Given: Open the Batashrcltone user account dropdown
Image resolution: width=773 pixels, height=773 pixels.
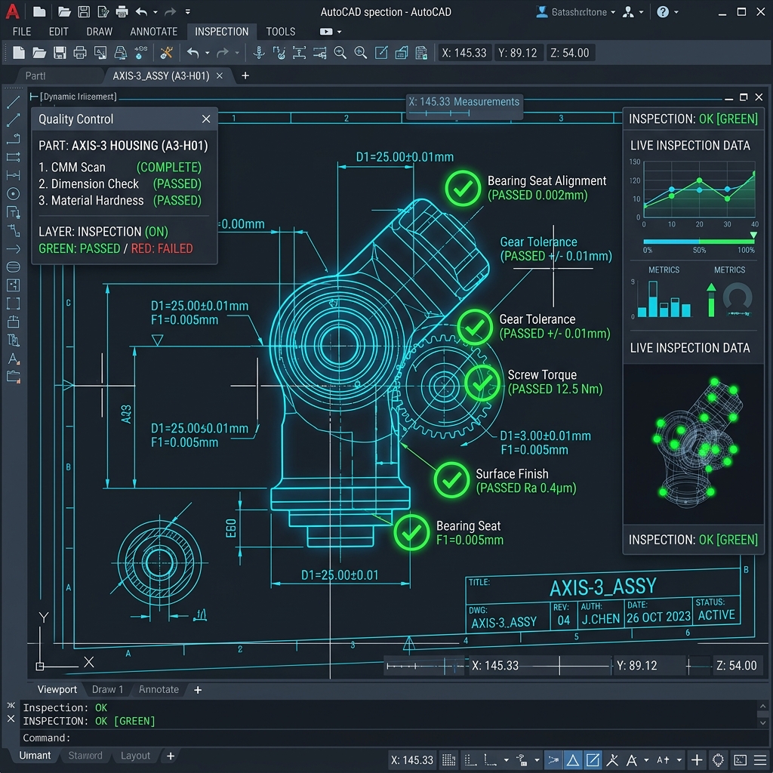Looking at the screenshot, I should pyautogui.click(x=576, y=12).
